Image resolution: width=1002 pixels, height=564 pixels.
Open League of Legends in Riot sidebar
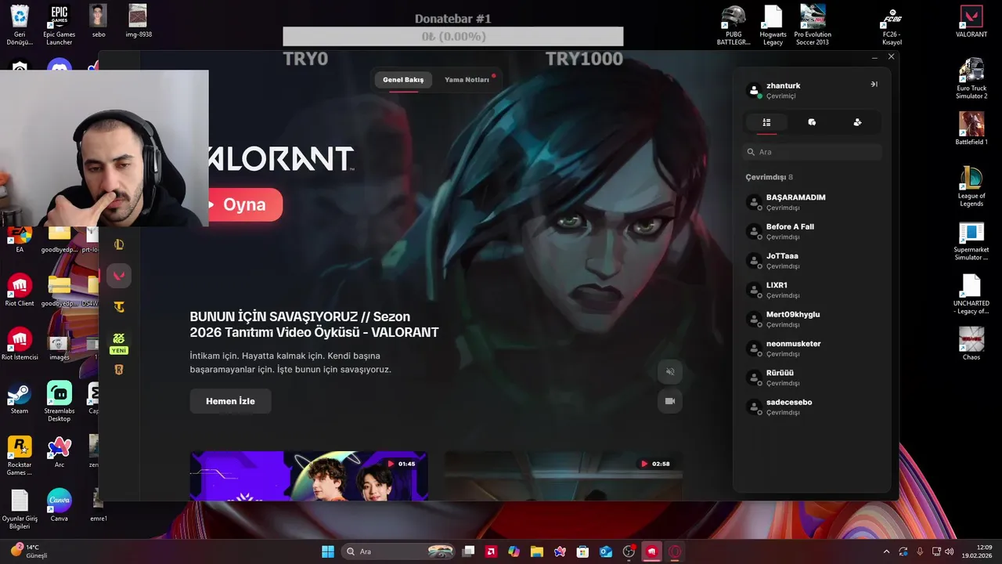coord(119,244)
